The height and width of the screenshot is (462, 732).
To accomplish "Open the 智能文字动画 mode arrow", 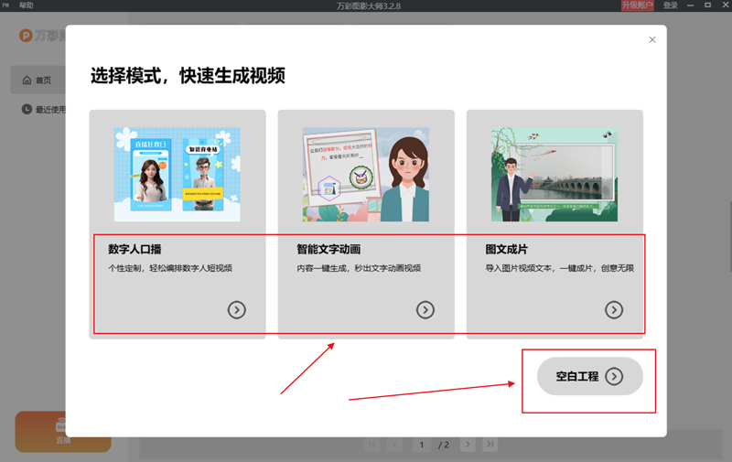I will coord(425,310).
